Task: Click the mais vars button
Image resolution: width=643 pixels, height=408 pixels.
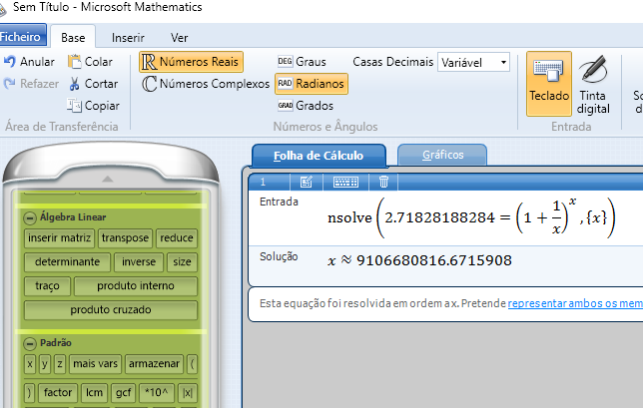Action: (x=95, y=364)
